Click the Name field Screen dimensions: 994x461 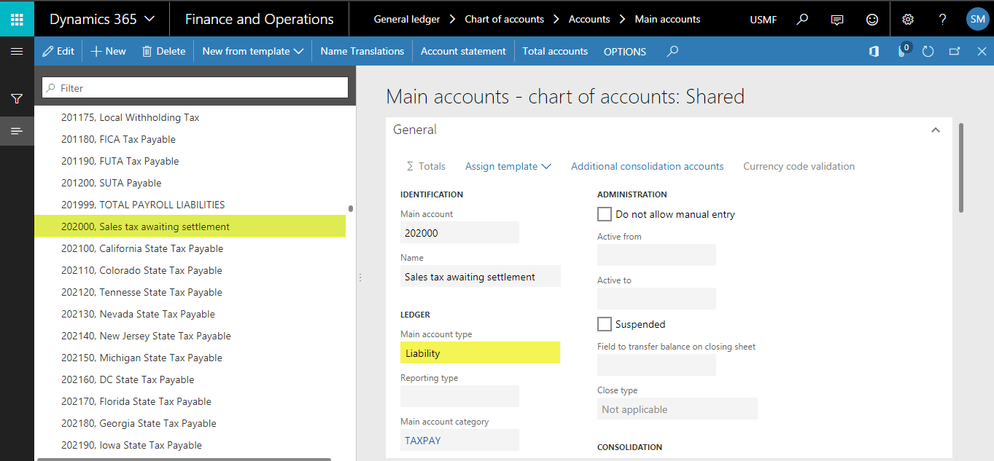[480, 276]
